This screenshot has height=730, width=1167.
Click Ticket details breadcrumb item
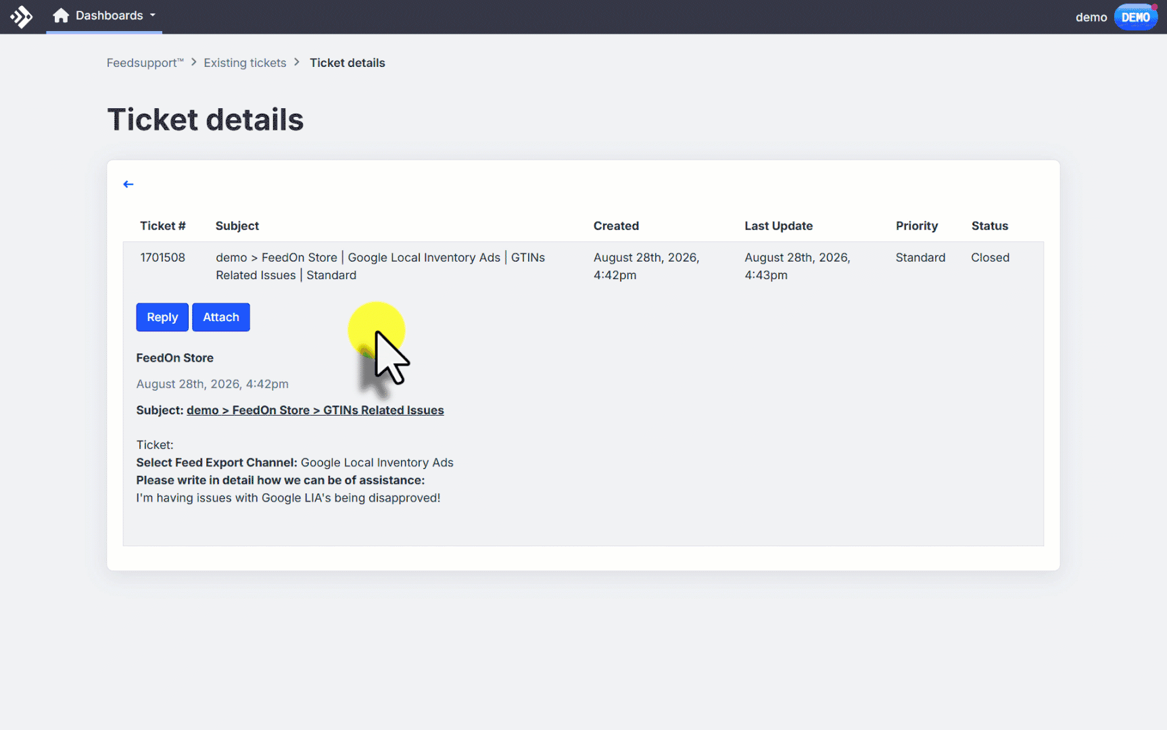pyautogui.click(x=348, y=63)
